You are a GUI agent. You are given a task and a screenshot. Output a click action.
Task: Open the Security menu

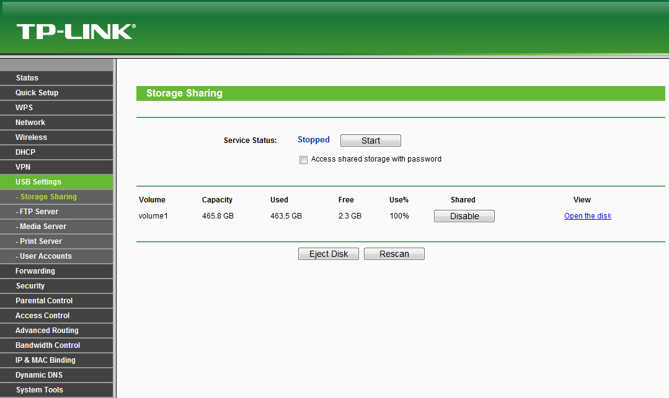[x=56, y=286]
